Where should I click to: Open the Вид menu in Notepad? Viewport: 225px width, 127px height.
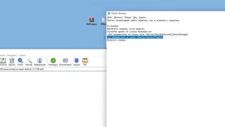click(x=135, y=17)
